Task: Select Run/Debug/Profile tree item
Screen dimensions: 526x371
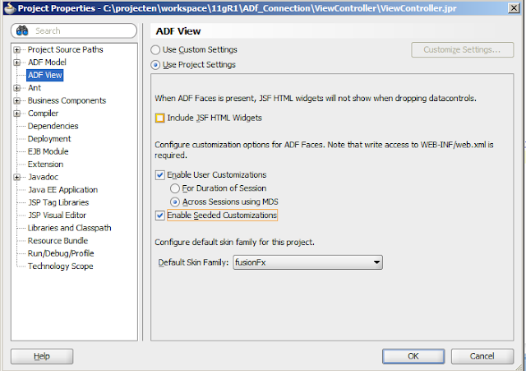Action: 61,253
